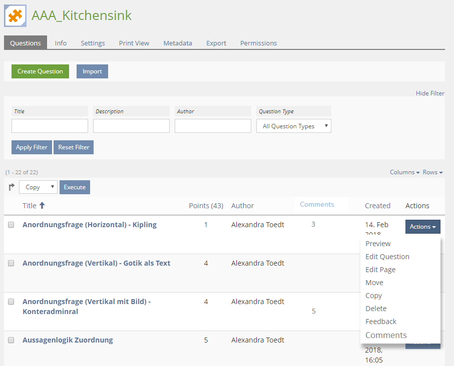Click the Import button
Image resolution: width=454 pixels, height=366 pixels.
point(92,71)
